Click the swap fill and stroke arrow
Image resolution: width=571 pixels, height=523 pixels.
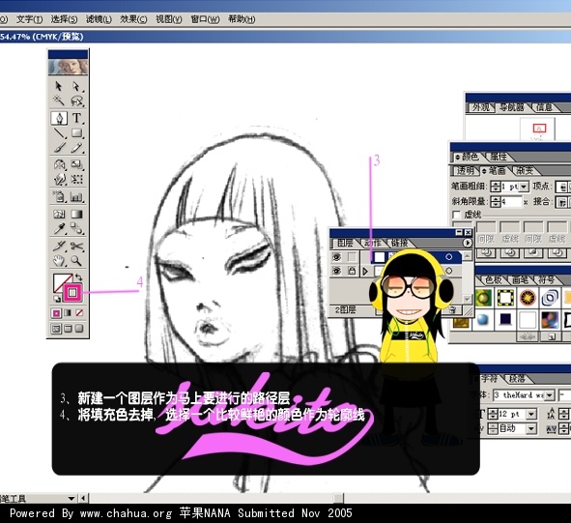click(78, 277)
